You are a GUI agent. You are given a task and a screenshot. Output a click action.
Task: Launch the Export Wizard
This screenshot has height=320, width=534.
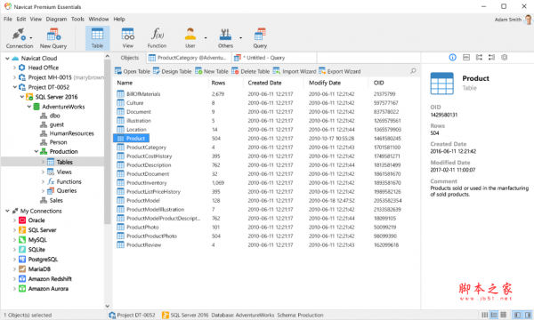pos(340,71)
